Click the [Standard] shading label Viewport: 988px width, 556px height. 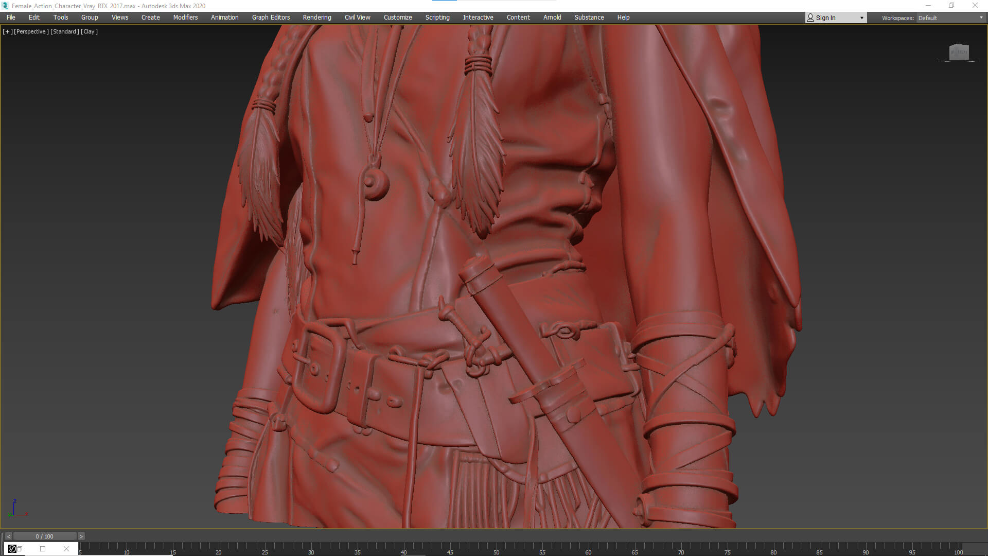coord(65,31)
